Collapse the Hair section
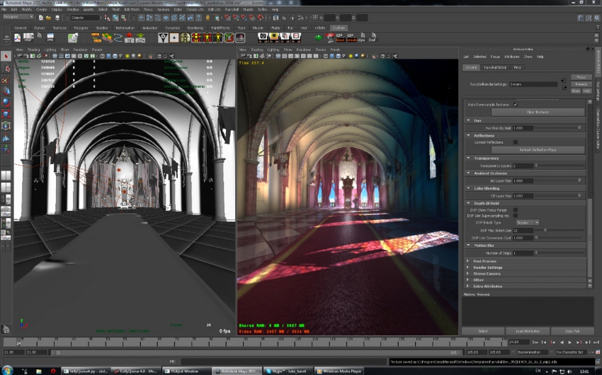The width and height of the screenshot is (602, 375). [x=469, y=120]
